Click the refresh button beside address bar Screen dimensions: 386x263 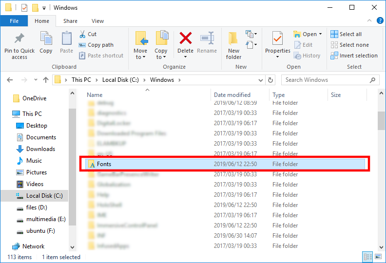[x=271, y=80]
